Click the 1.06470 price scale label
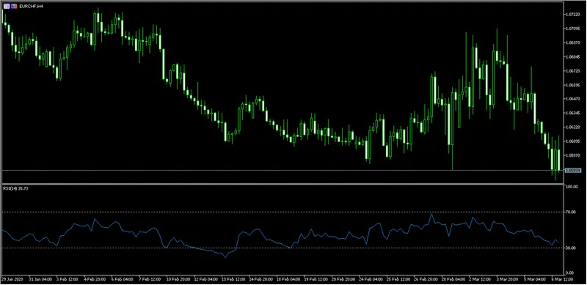587x285 pixels. [573, 99]
